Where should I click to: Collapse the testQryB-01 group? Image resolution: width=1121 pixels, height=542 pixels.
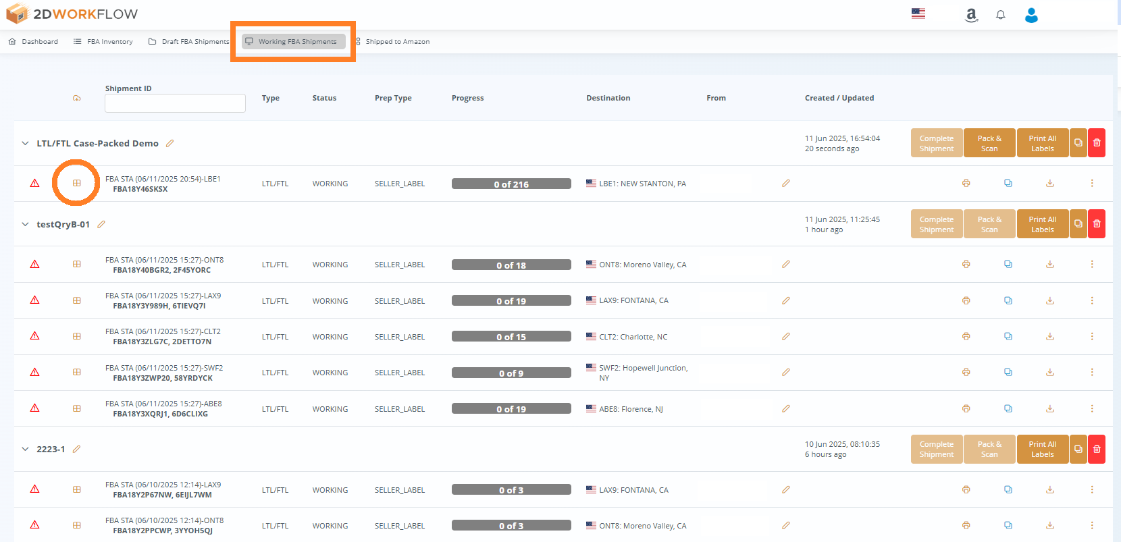coord(26,224)
